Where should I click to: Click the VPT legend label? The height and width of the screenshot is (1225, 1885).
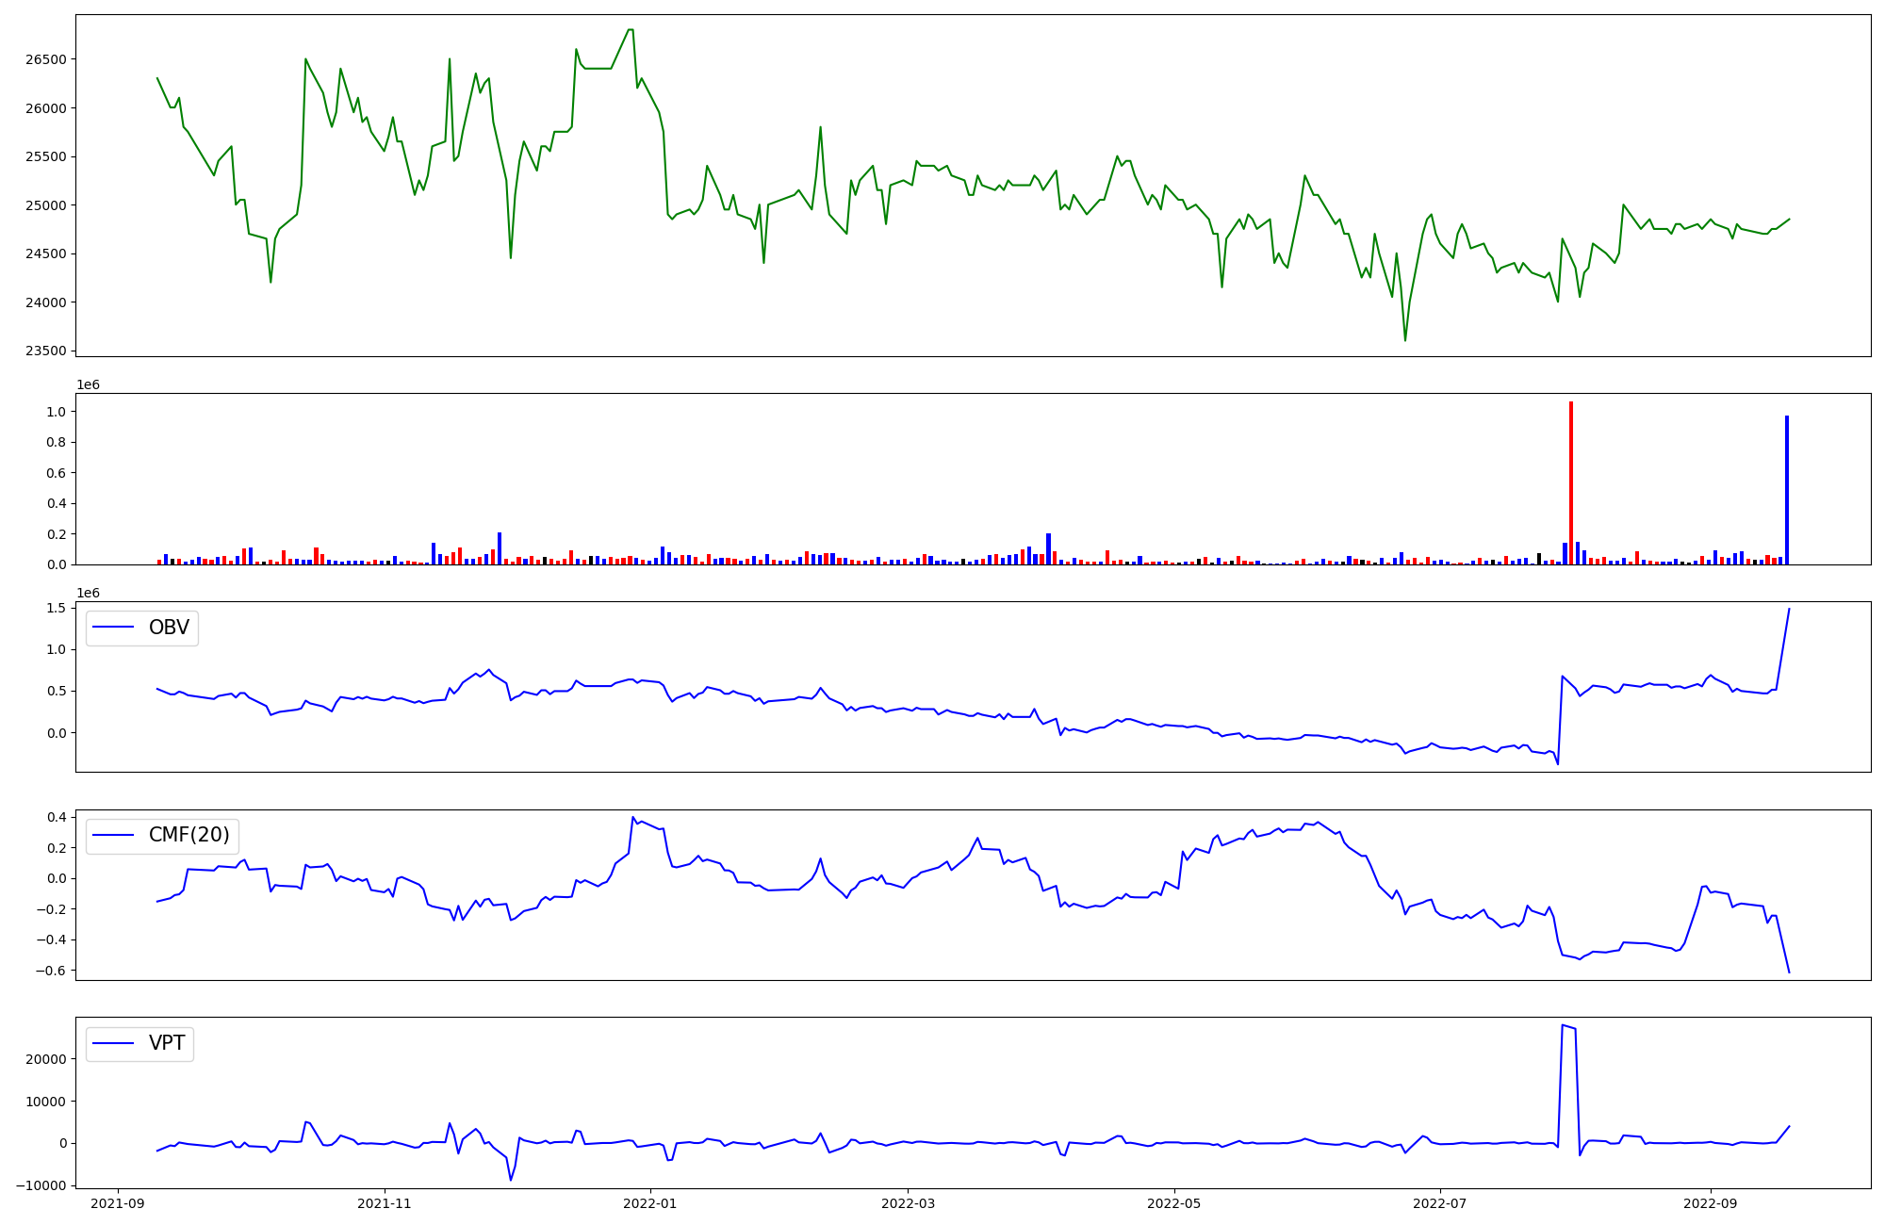tap(167, 1043)
